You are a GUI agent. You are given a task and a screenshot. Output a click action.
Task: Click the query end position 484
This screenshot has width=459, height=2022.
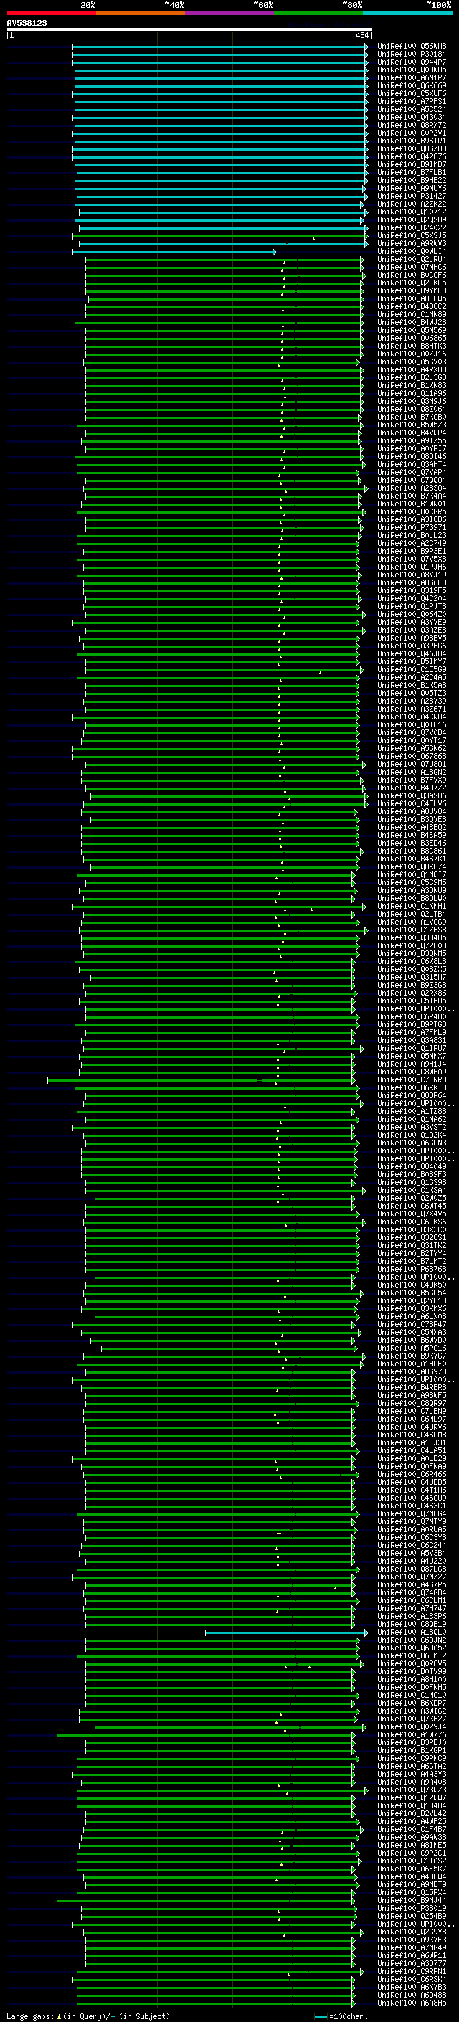pyautogui.click(x=361, y=35)
